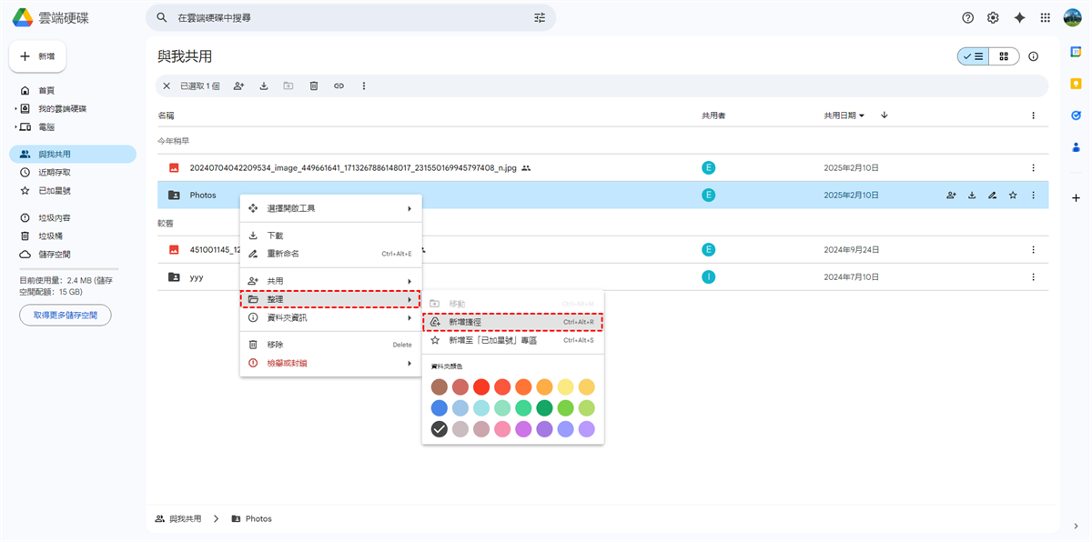Open Google apps grid icon
Screen dimensions: 1092x542
tap(1045, 17)
